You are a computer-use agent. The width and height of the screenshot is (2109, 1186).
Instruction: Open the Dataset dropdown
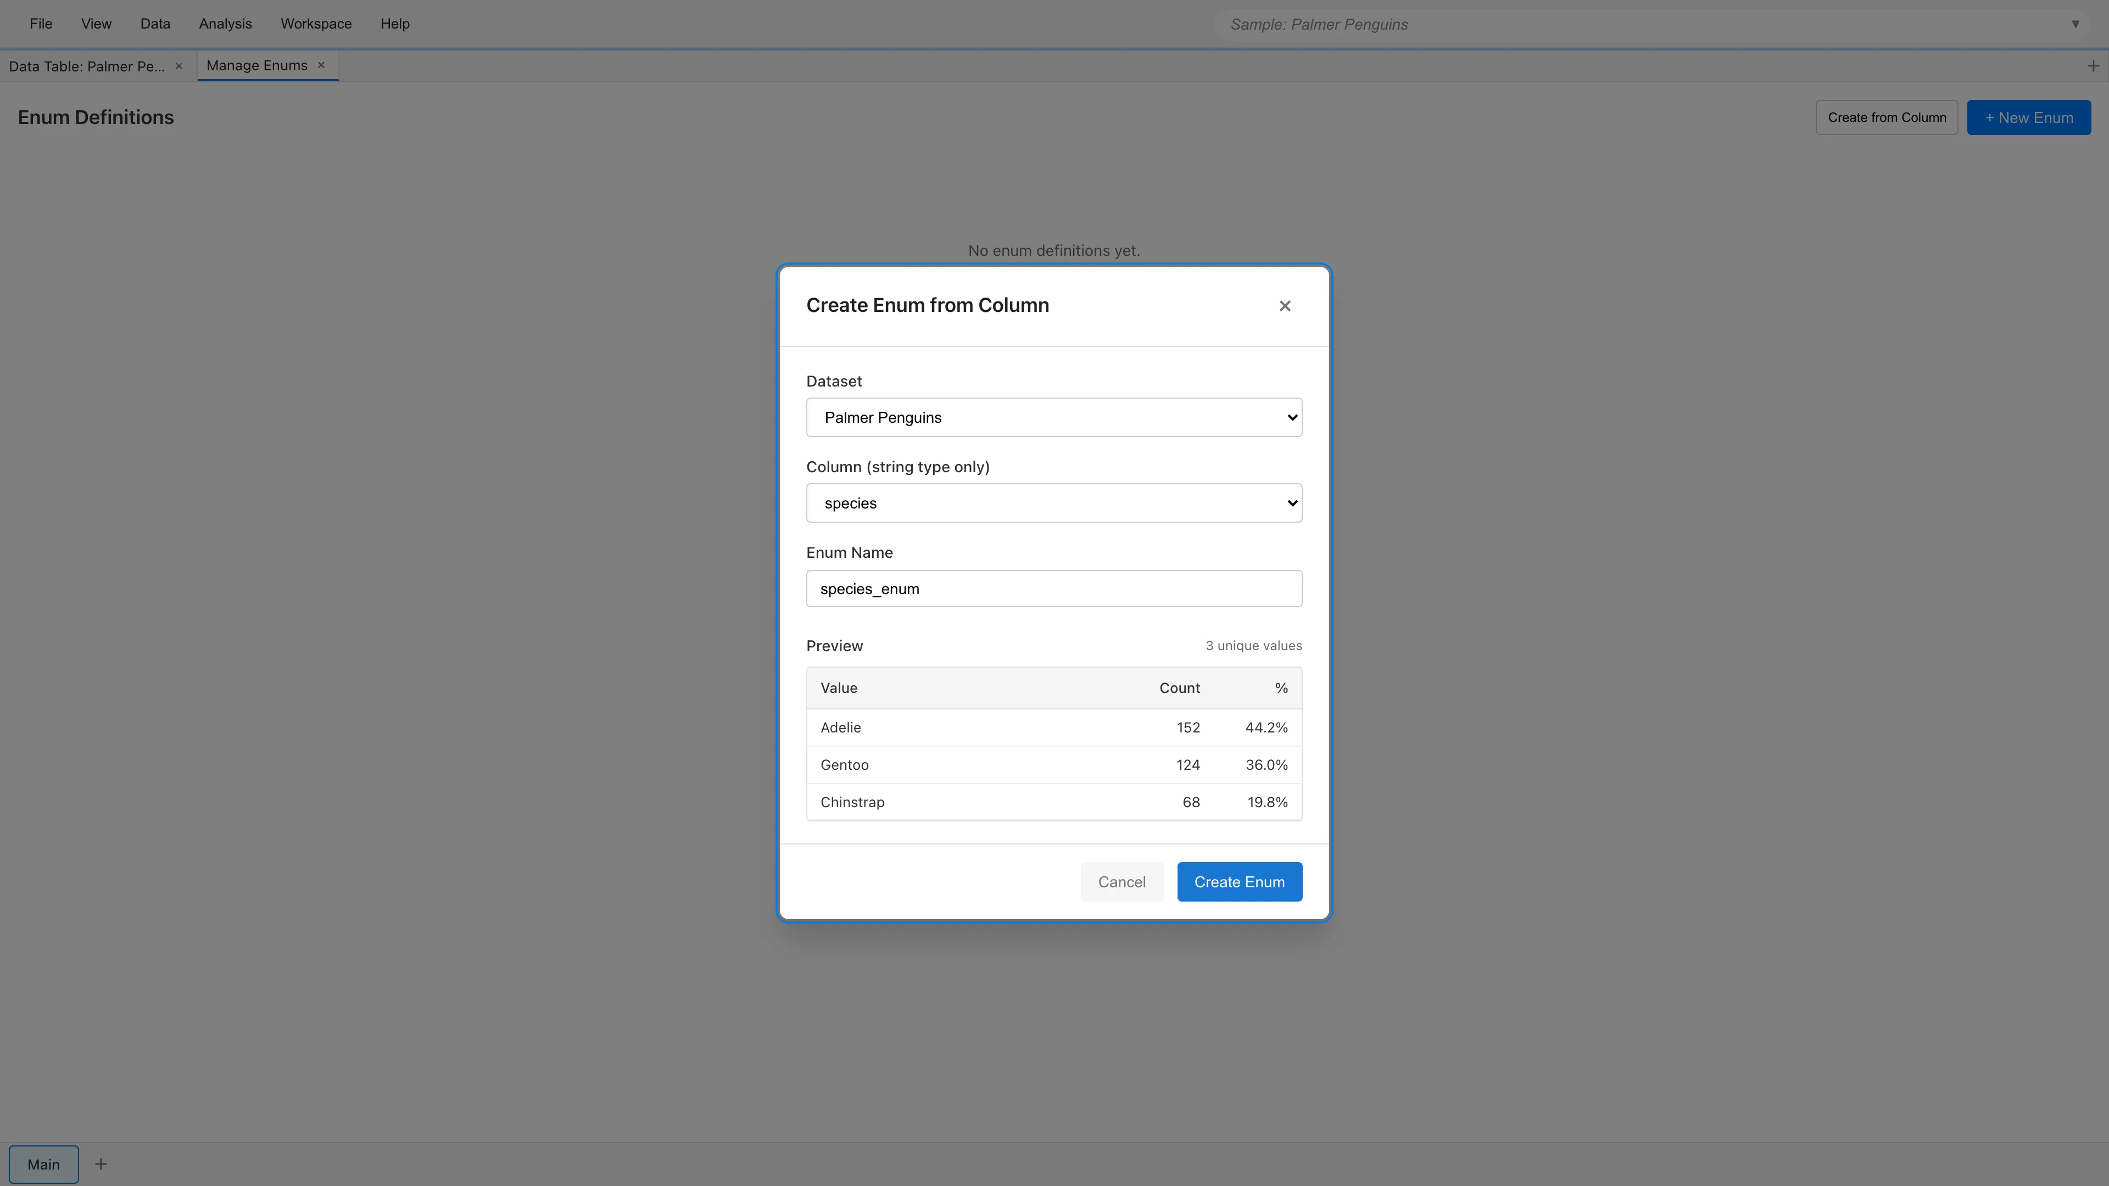tap(1054, 417)
